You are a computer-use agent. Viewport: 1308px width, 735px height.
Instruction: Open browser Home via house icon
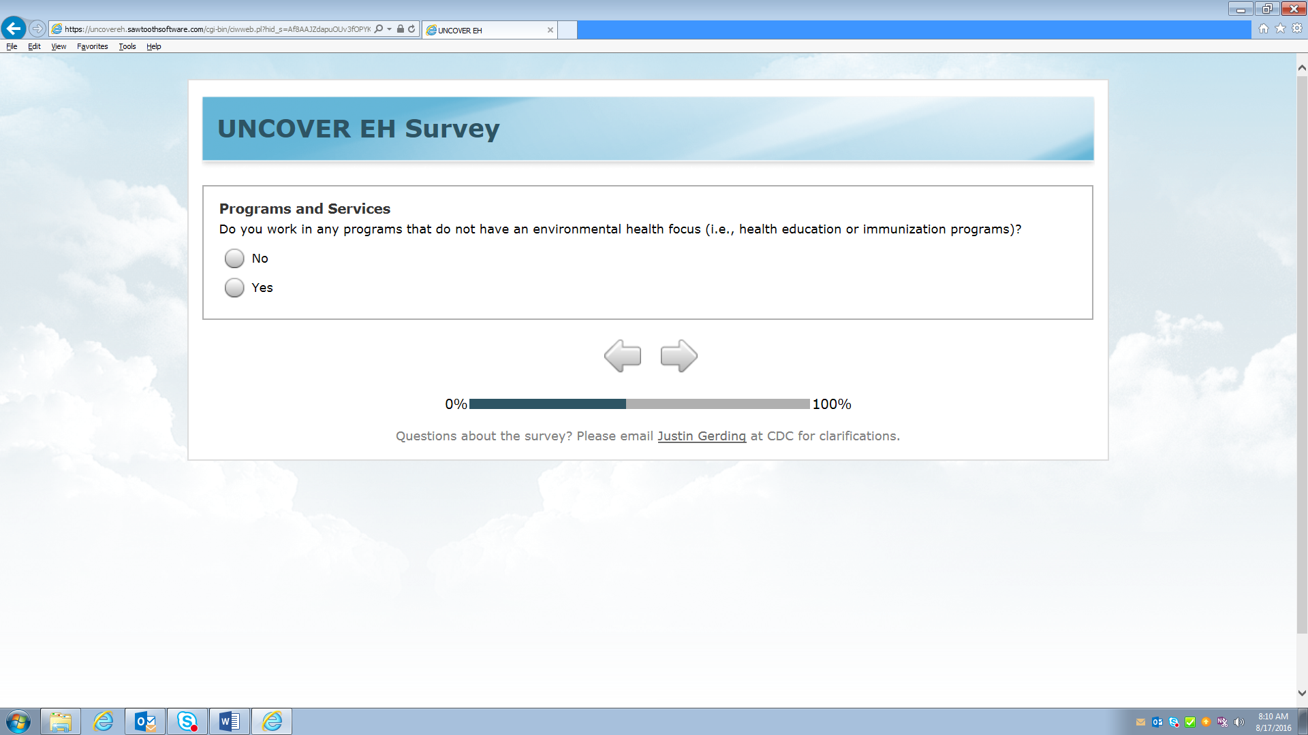click(x=1263, y=29)
